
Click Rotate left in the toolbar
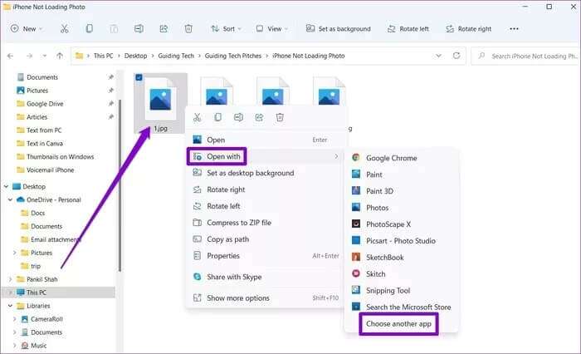408,28
